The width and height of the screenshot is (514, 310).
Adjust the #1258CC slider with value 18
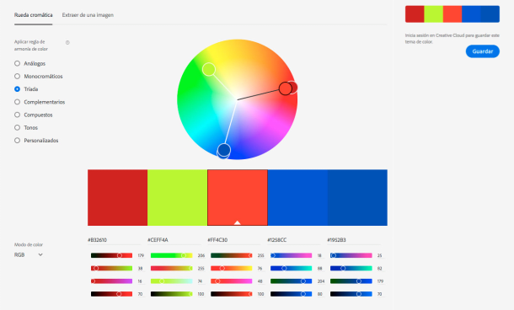click(291, 255)
